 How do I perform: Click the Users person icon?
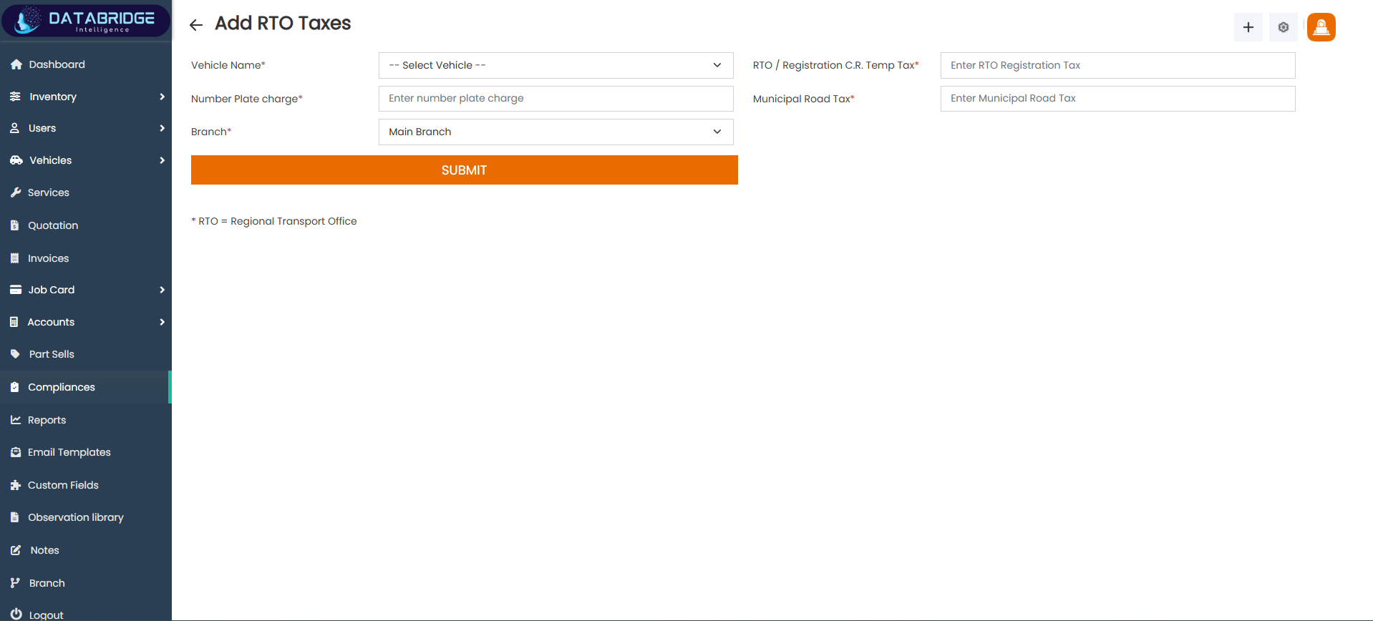pyautogui.click(x=15, y=128)
